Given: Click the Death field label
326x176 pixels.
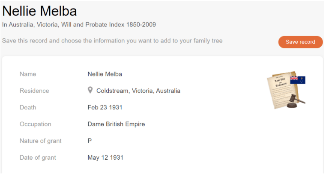Looking at the screenshot, I should pyautogui.click(x=28, y=107).
